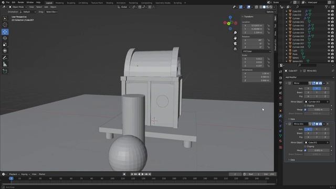The image size is (336, 189).
Task: Open the Orientation Default dropdown
Action: coord(28,12)
